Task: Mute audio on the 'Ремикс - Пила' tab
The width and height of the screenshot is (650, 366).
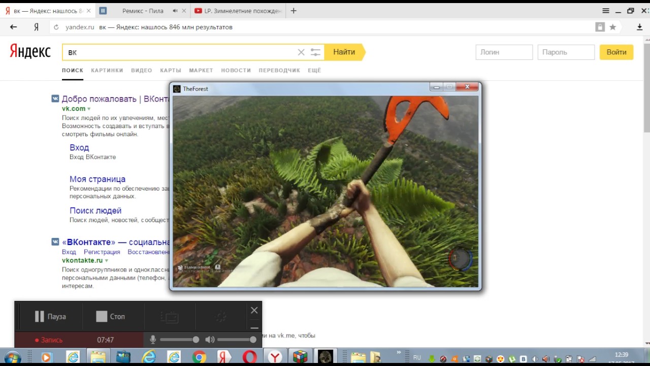Action: click(x=175, y=11)
